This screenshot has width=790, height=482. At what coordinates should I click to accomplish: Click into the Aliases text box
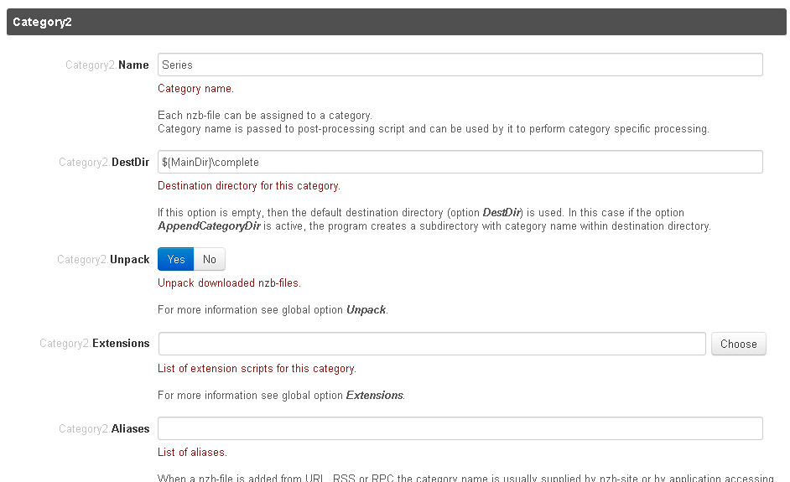click(460, 428)
